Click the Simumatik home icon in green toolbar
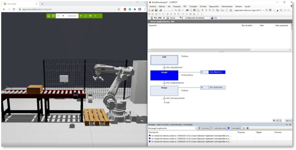This screenshot has width=296, height=150. pos(49,16)
